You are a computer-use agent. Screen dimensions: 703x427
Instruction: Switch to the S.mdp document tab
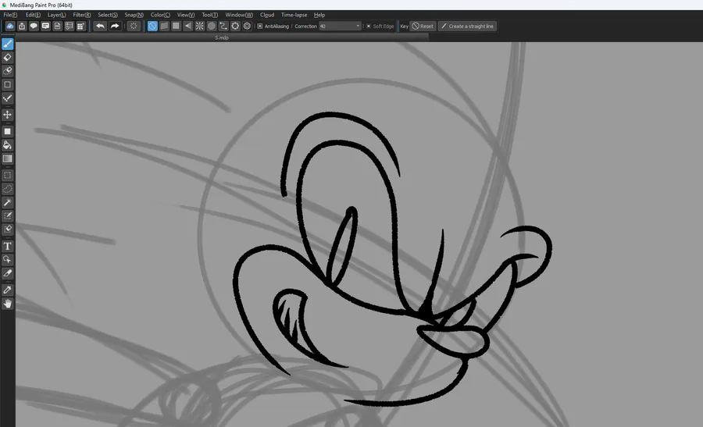pyautogui.click(x=222, y=37)
